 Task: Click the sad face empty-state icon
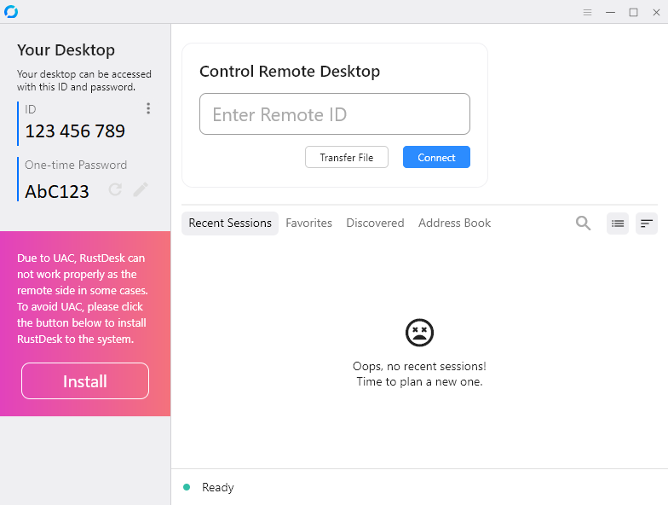[419, 333]
